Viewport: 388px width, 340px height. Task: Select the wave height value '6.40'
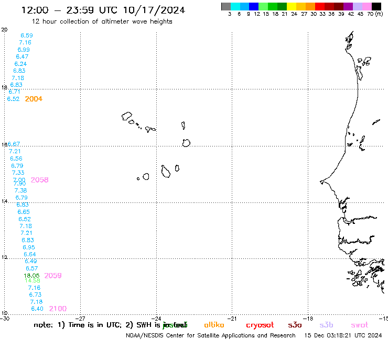point(37,309)
